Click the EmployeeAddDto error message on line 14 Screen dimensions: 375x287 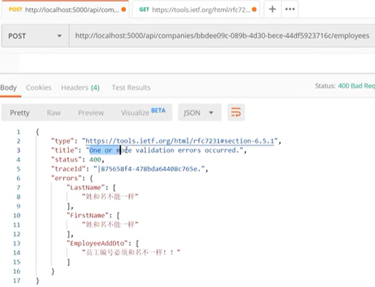(131, 253)
